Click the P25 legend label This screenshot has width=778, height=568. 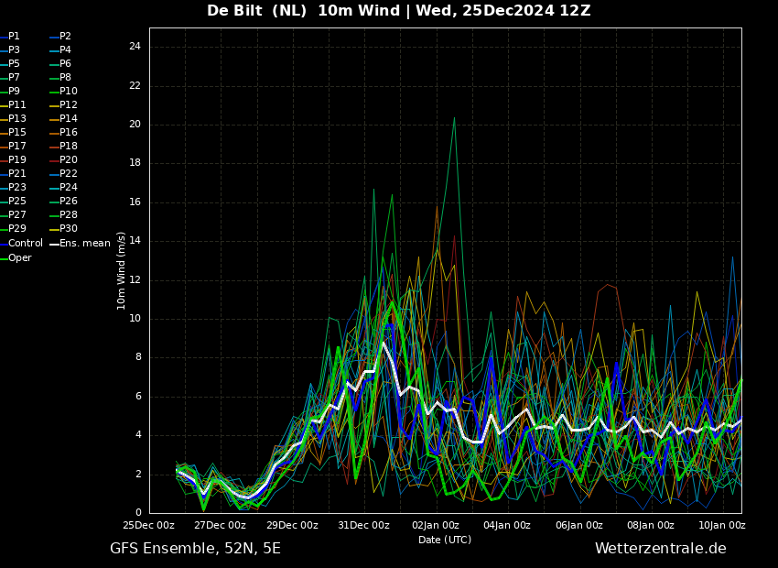click(16, 201)
